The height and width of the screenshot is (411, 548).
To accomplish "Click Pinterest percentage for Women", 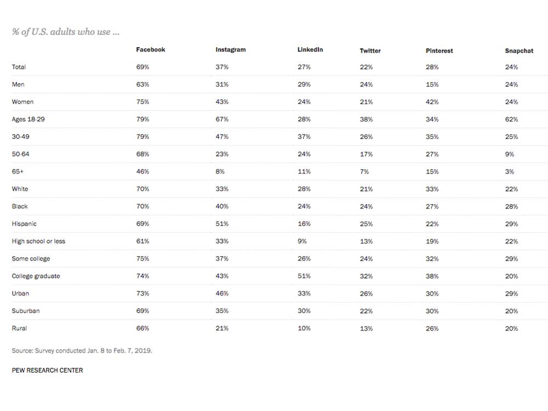I will 432,102.
